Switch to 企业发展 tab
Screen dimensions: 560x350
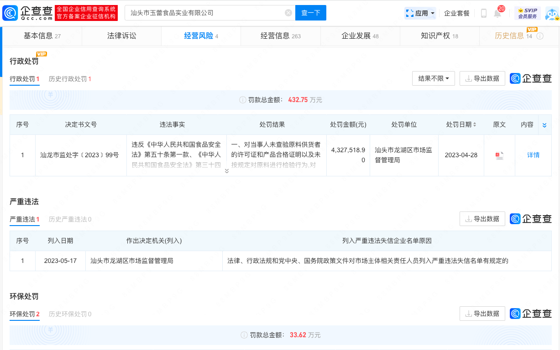(360, 36)
